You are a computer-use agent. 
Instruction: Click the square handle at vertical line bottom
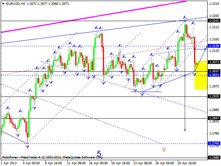click(x=185, y=130)
